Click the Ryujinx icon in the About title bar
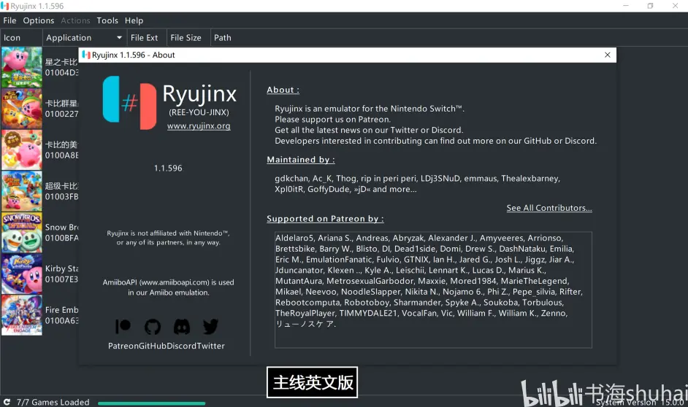 click(86, 55)
